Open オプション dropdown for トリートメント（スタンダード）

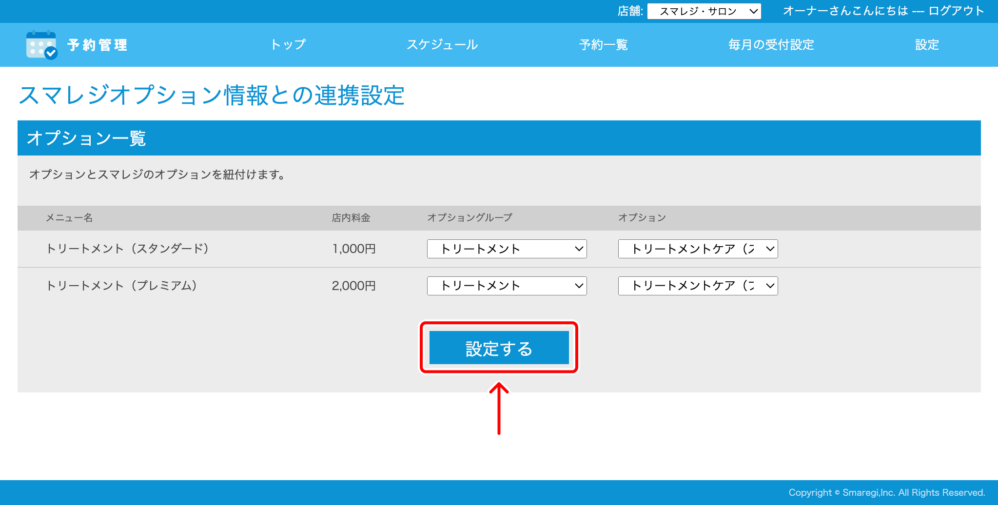pyautogui.click(x=697, y=249)
